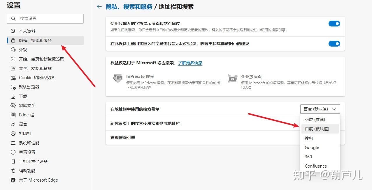This screenshot has height=190, width=372.
Task: Go to 隐私、搜索和服务 breadcrumb link
Action: [129, 7]
